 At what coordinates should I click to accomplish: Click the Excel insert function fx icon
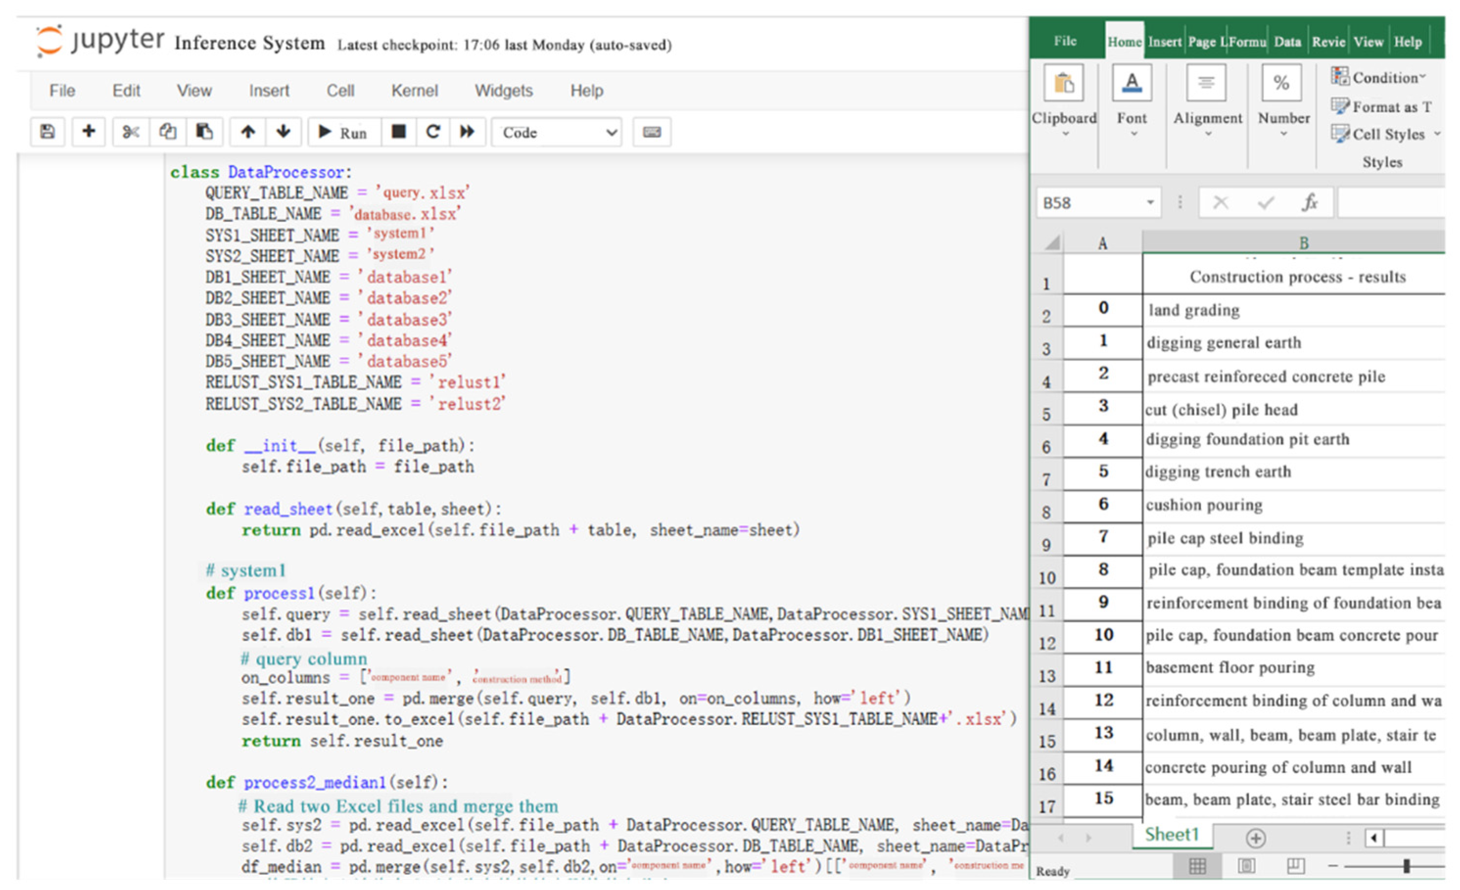[x=1310, y=203]
